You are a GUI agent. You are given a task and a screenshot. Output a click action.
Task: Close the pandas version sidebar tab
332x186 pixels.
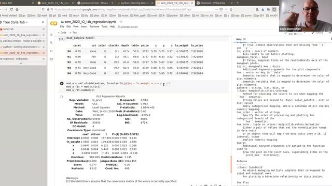[x=44, y=41]
